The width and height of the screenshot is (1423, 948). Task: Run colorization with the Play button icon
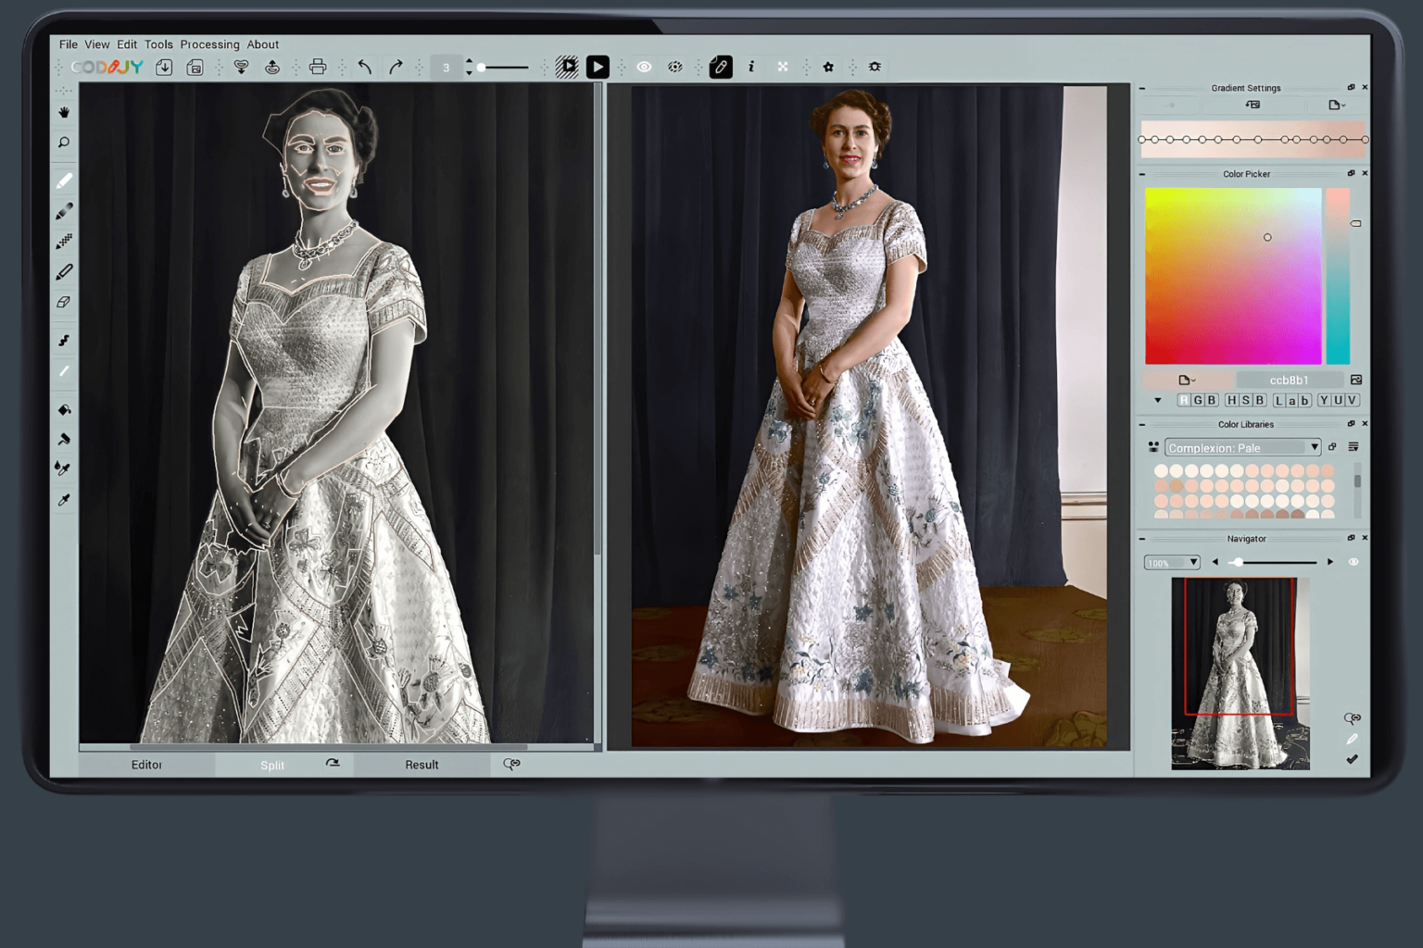pyautogui.click(x=598, y=66)
